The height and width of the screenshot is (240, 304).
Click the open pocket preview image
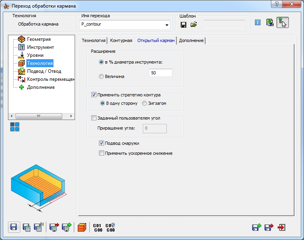pyautogui.click(x=39, y=188)
